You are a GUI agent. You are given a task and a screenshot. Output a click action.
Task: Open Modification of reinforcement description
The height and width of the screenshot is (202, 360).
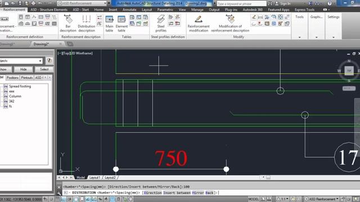pos(230,23)
